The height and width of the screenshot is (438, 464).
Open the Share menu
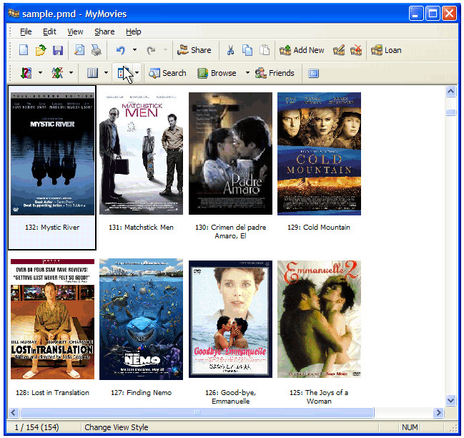point(104,31)
